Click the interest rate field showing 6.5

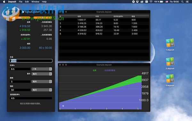click(20, 69)
